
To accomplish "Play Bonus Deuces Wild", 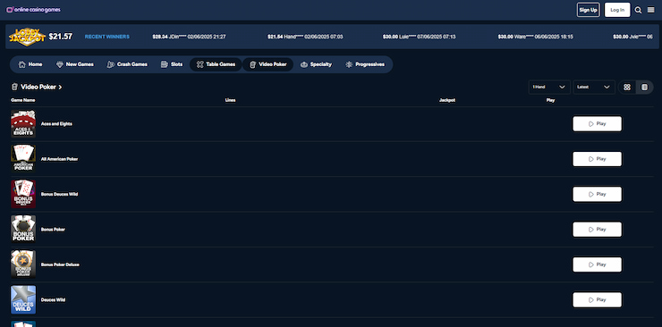I will point(597,194).
